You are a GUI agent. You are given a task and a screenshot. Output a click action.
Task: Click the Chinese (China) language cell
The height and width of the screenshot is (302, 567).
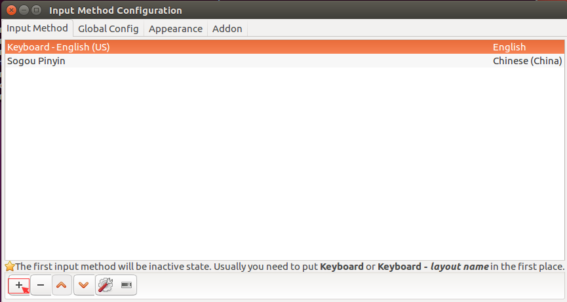pyautogui.click(x=527, y=61)
